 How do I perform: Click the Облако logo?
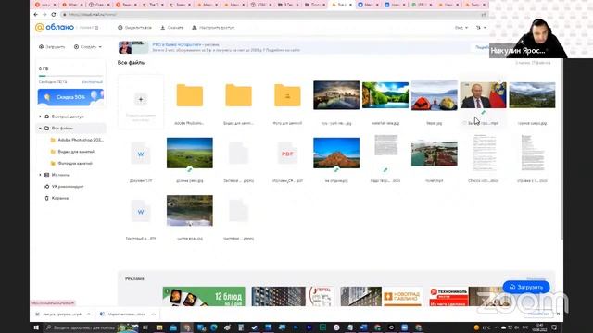(54, 27)
